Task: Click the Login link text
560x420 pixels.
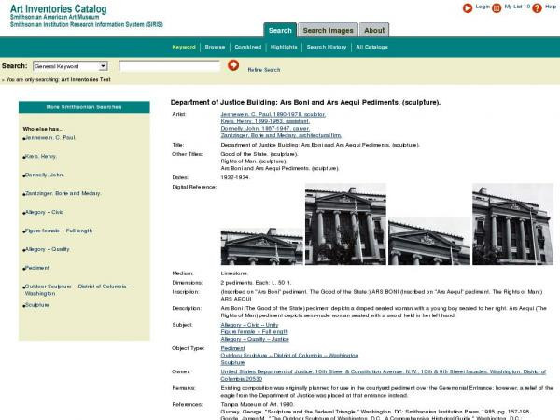Action: [x=483, y=7]
